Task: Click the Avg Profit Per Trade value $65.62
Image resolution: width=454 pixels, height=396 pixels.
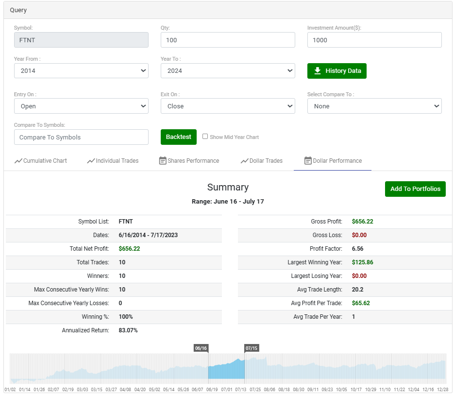Action: point(361,303)
